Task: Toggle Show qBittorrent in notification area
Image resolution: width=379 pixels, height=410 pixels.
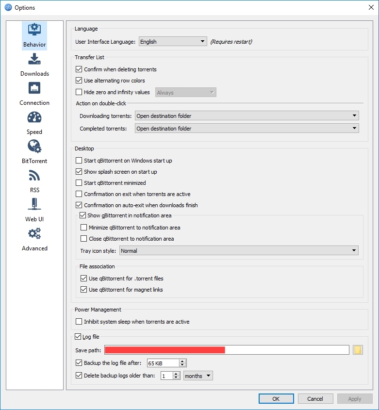Action: (82, 215)
